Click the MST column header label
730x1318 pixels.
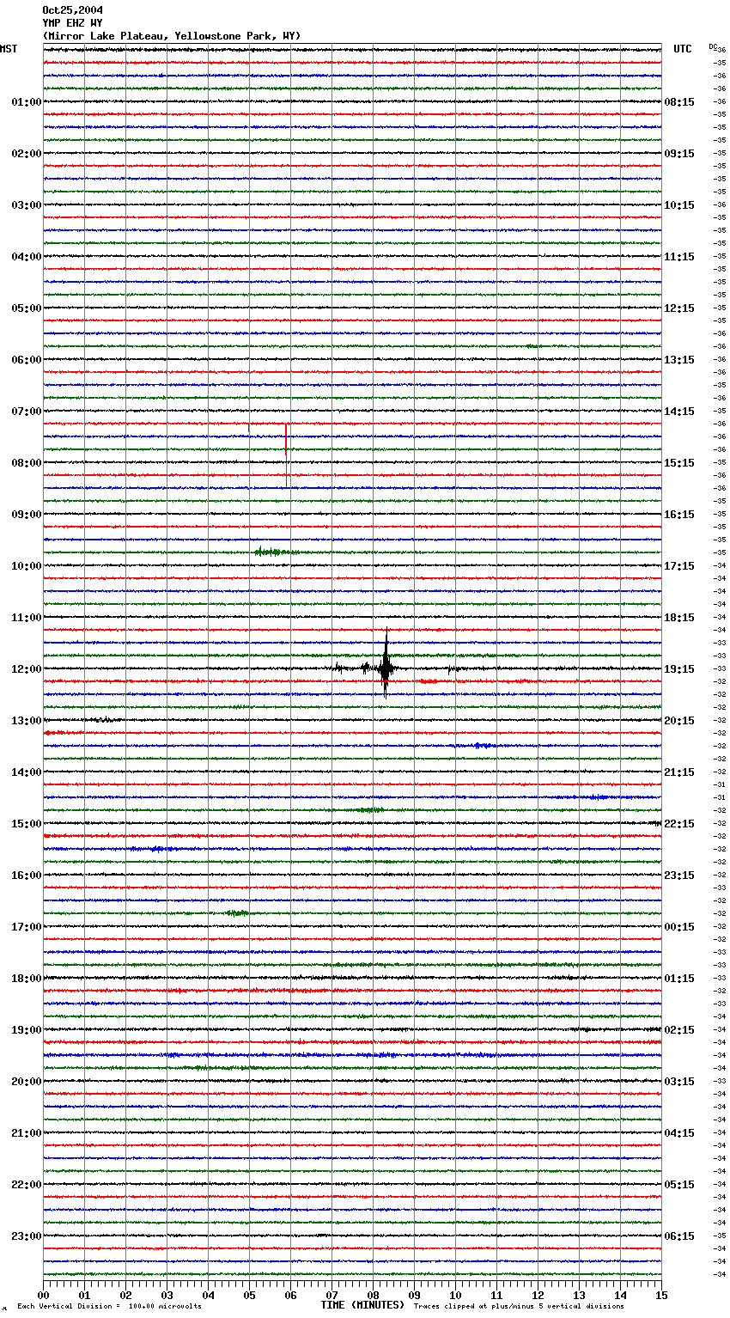tap(9, 49)
